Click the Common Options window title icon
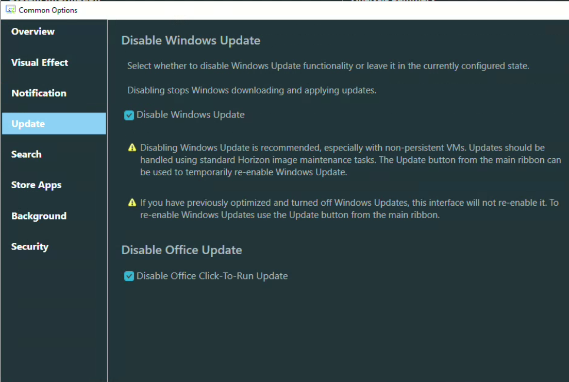This screenshot has width=569, height=382. pyautogui.click(x=10, y=10)
